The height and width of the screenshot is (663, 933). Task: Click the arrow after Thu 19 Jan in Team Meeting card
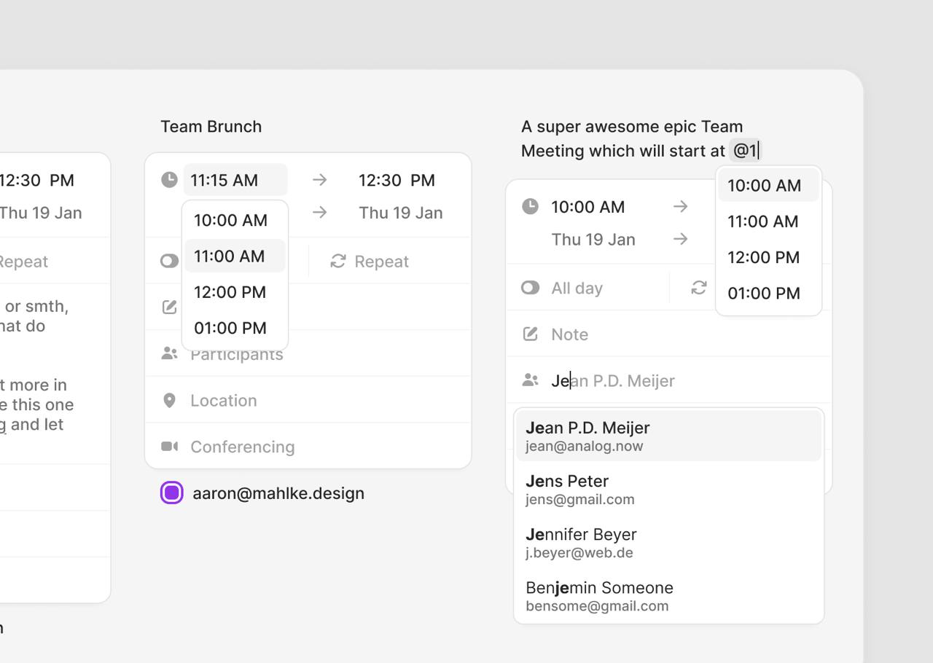click(x=680, y=239)
